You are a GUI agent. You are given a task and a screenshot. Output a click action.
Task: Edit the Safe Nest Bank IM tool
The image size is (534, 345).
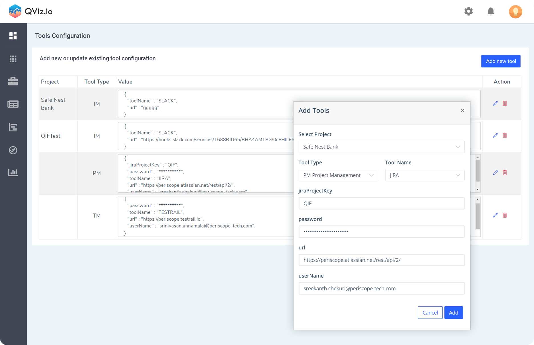[495, 103]
